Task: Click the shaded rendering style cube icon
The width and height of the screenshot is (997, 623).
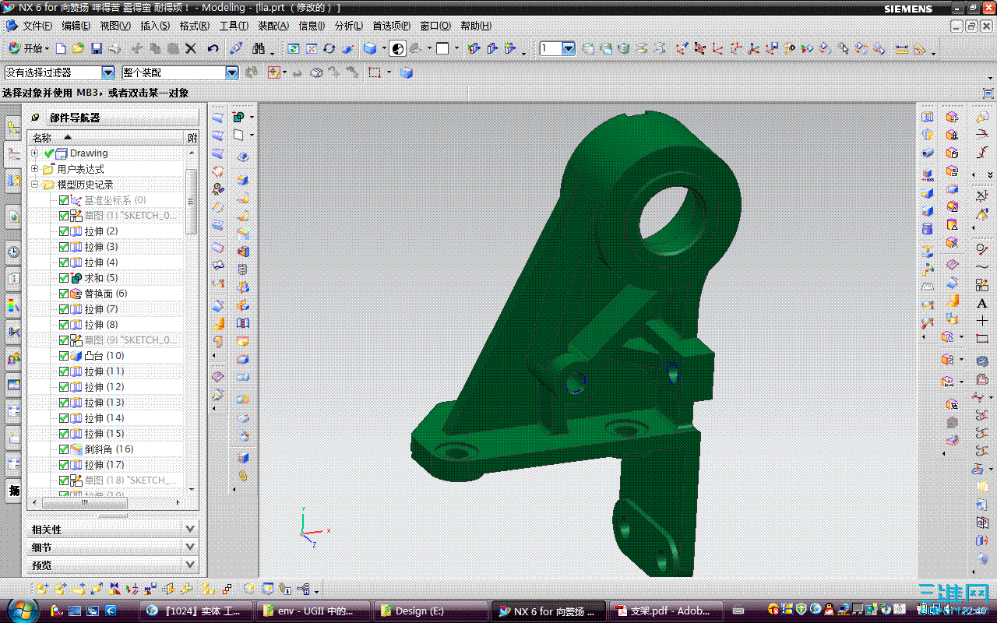Action: pyautogui.click(x=370, y=48)
